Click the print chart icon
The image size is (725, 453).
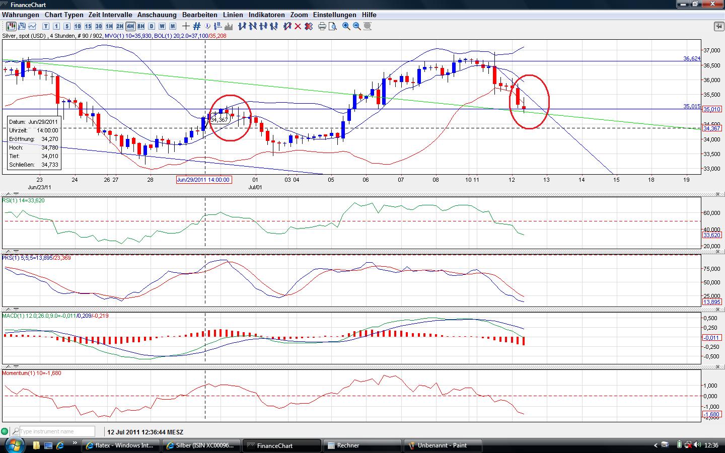pos(322,26)
